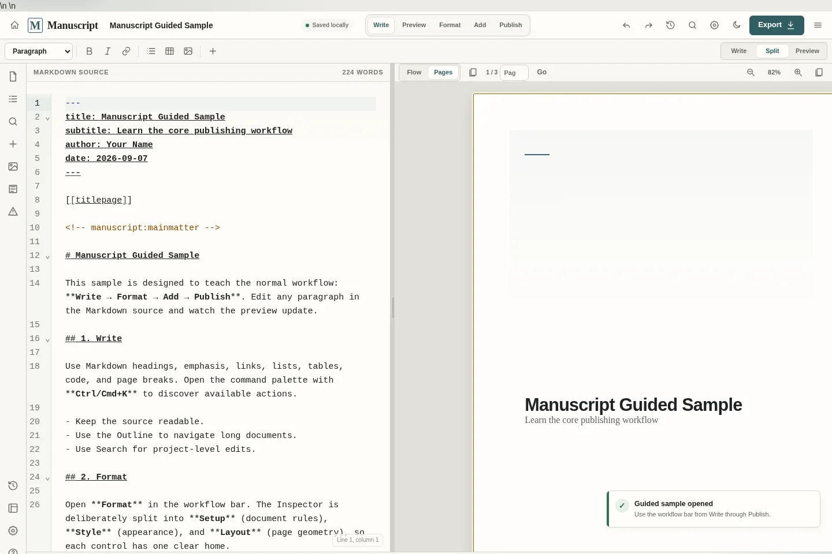The image size is (832, 554).
Task: Zoom out the preview
Action: pyautogui.click(x=751, y=73)
